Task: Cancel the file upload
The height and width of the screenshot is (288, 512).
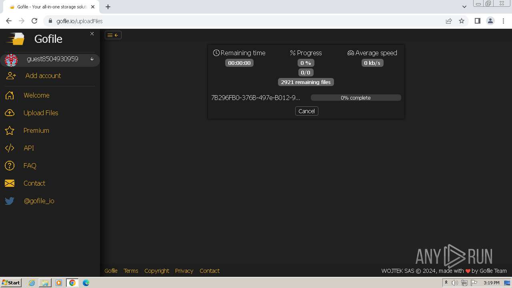Action: click(306, 111)
